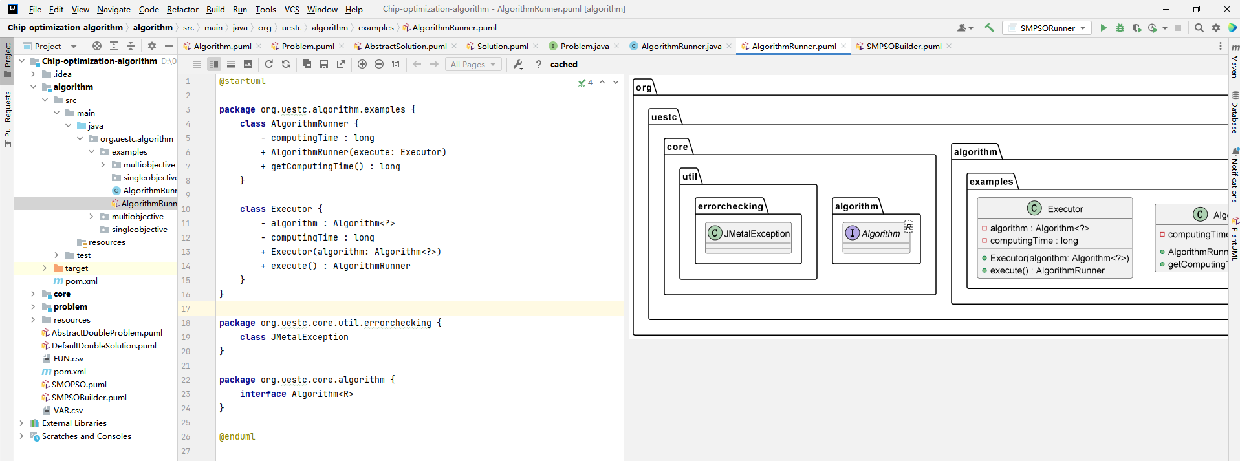
Task: Expand External Libraries node
Action: 22,423
